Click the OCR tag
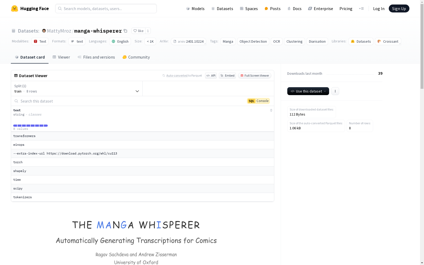Image resolution: width=424 pixels, height=265 pixels. click(277, 41)
